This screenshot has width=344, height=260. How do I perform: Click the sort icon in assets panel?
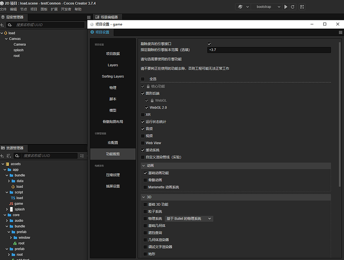pos(9,155)
